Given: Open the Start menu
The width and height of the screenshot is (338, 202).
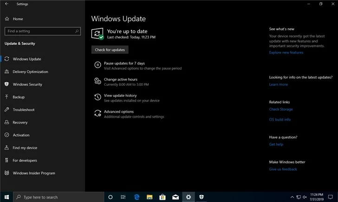Looking at the screenshot, I should pyautogui.click(x=6, y=197).
